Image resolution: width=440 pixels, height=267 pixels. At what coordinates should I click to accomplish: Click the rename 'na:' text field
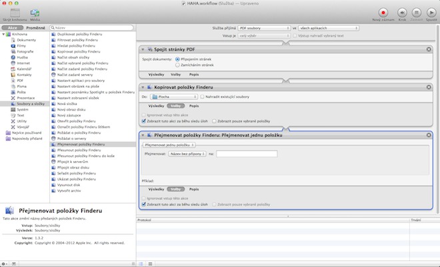click(x=246, y=153)
